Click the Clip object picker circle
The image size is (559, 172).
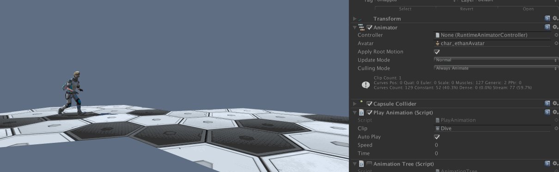[556, 129]
